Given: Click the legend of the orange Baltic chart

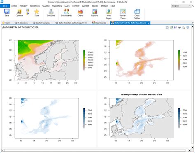Looking at the screenshot, I should 183,60.
